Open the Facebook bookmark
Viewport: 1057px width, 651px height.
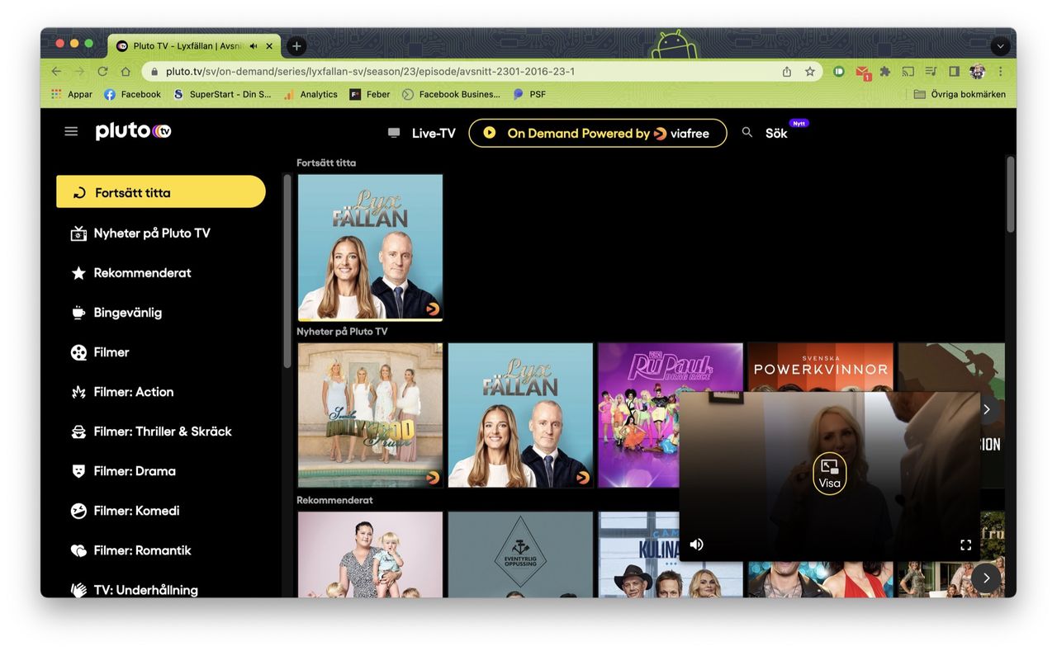point(132,94)
